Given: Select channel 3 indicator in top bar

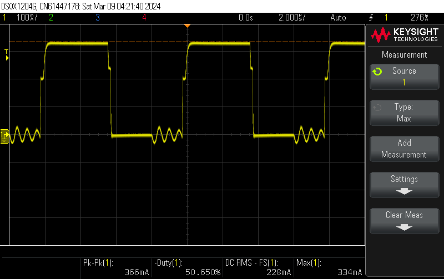Looking at the screenshot, I should pyautogui.click(x=98, y=18).
